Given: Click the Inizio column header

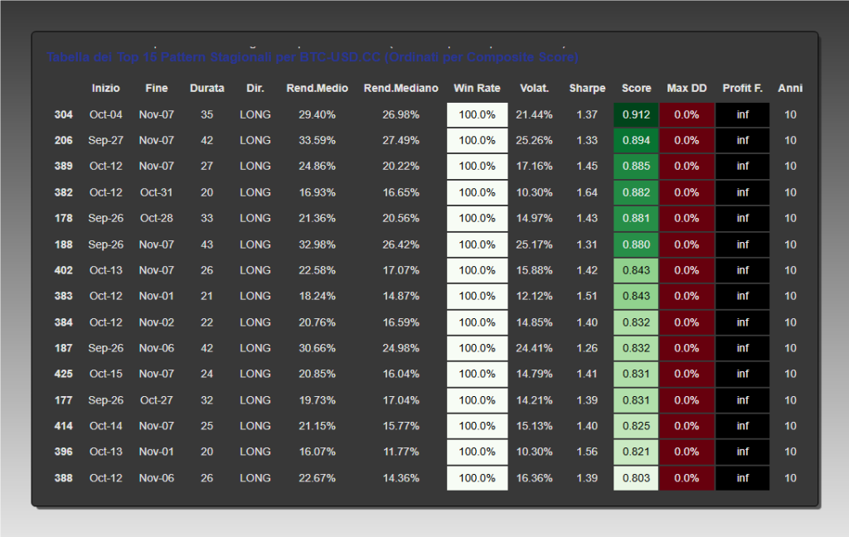Looking at the screenshot, I should tap(105, 88).
